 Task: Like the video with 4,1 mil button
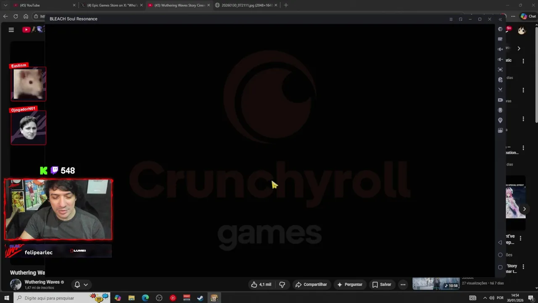coord(261,284)
